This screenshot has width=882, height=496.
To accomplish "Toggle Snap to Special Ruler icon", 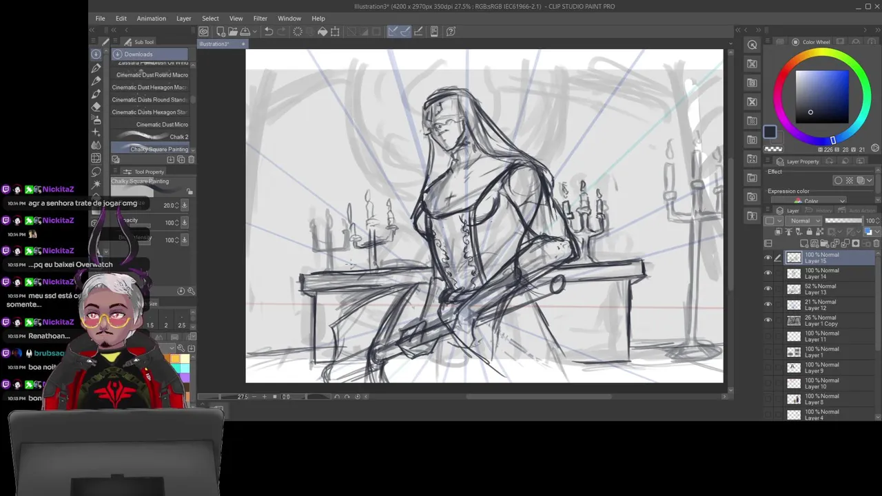I will pos(405,31).
